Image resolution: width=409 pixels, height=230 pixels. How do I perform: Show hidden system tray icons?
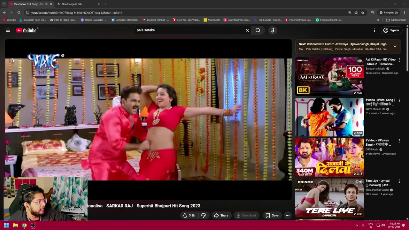(x=357, y=225)
